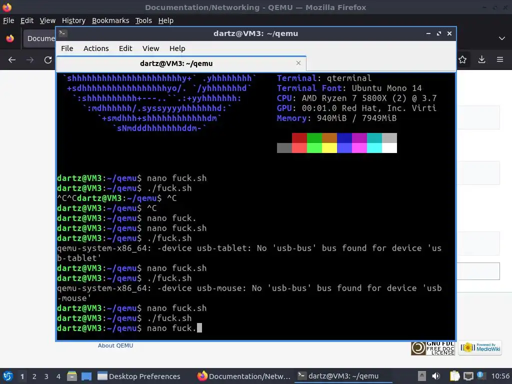The image size is (512, 384).
Task: Select the dartz@VM3: ~/qemu terminal tab
Action: point(181,63)
